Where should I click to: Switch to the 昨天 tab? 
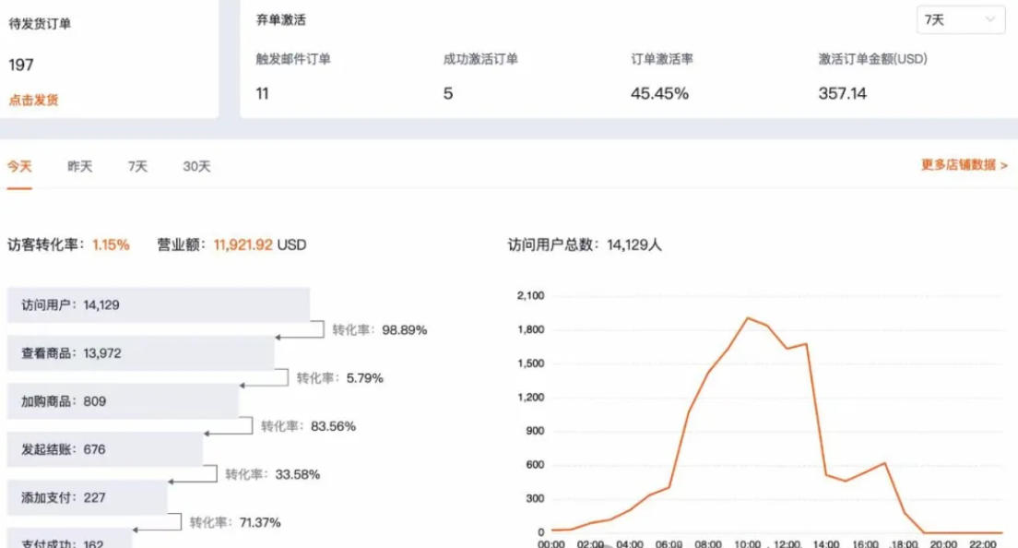coord(80,166)
